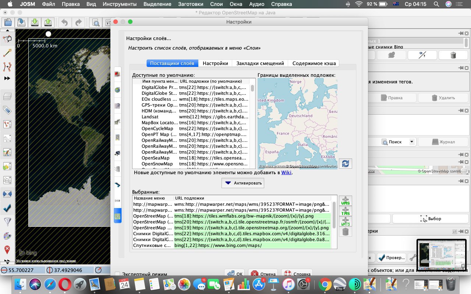Choose the Draw nodes tool
Screen dimensions: 471x294
pyautogui.click(x=7, y=53)
